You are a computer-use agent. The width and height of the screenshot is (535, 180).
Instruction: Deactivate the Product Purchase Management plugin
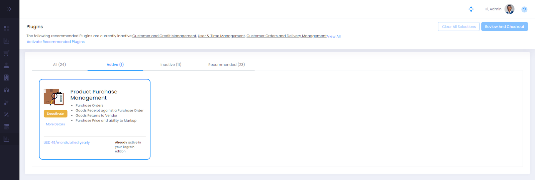(x=56, y=114)
